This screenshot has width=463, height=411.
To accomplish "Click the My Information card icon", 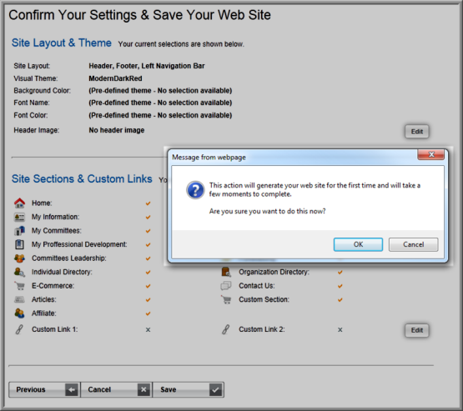I will 19,217.
